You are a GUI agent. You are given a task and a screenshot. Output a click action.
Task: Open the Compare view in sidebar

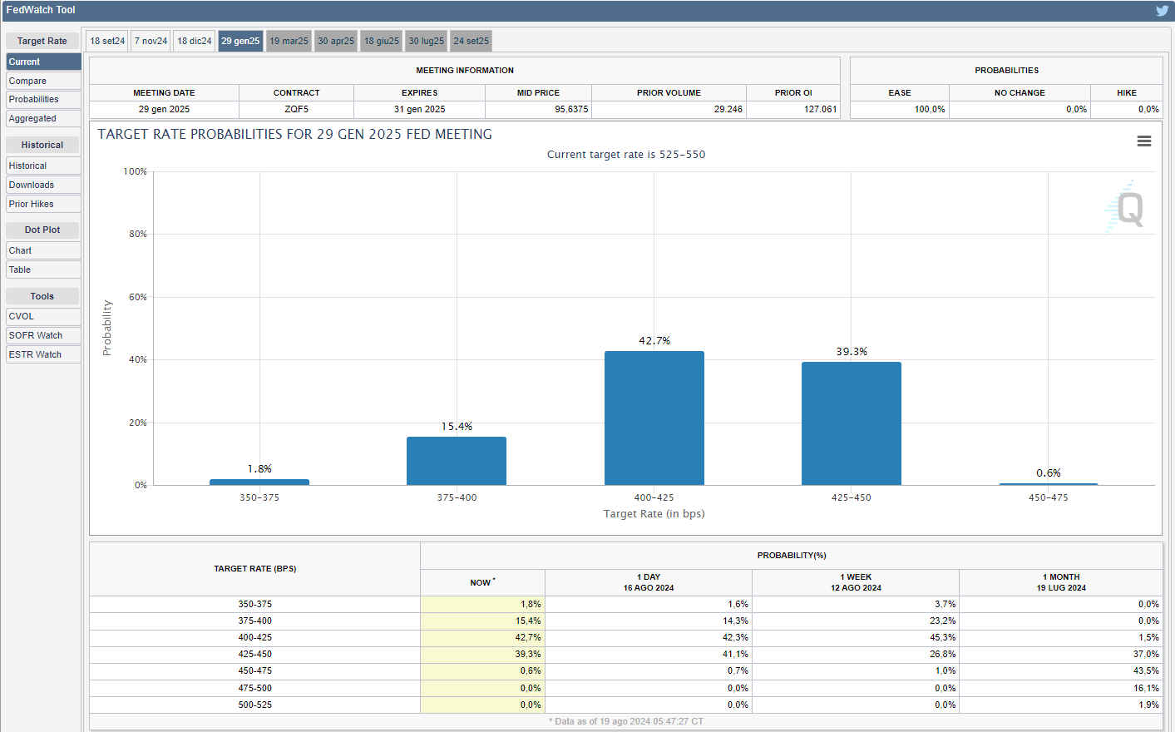(x=43, y=81)
